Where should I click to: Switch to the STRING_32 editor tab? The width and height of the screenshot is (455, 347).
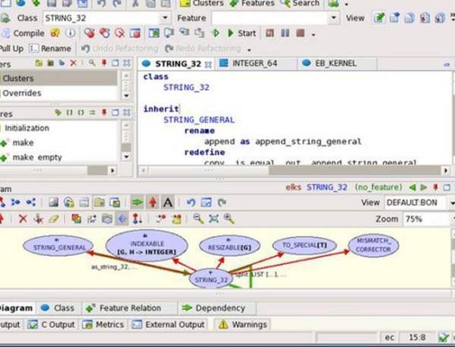coord(177,64)
